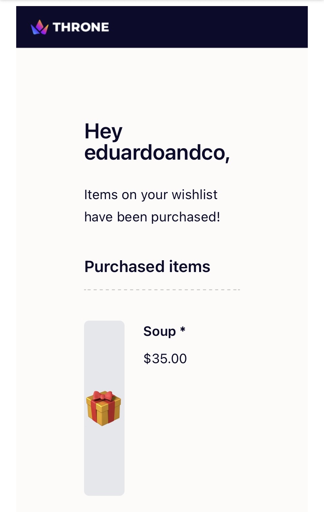
Task: Click the word "purchased!" in the message
Action: pyautogui.click(x=186, y=217)
